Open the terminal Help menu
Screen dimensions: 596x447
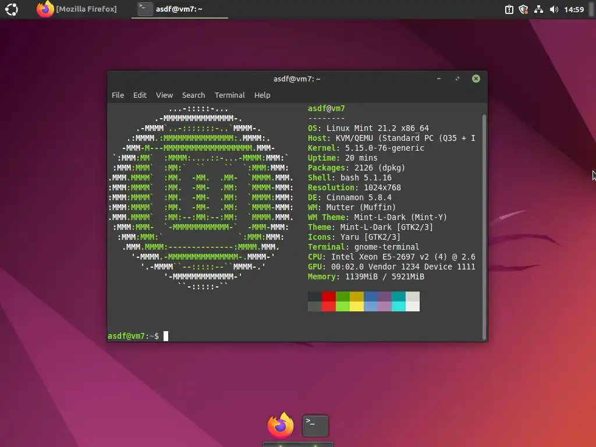pyautogui.click(x=262, y=95)
